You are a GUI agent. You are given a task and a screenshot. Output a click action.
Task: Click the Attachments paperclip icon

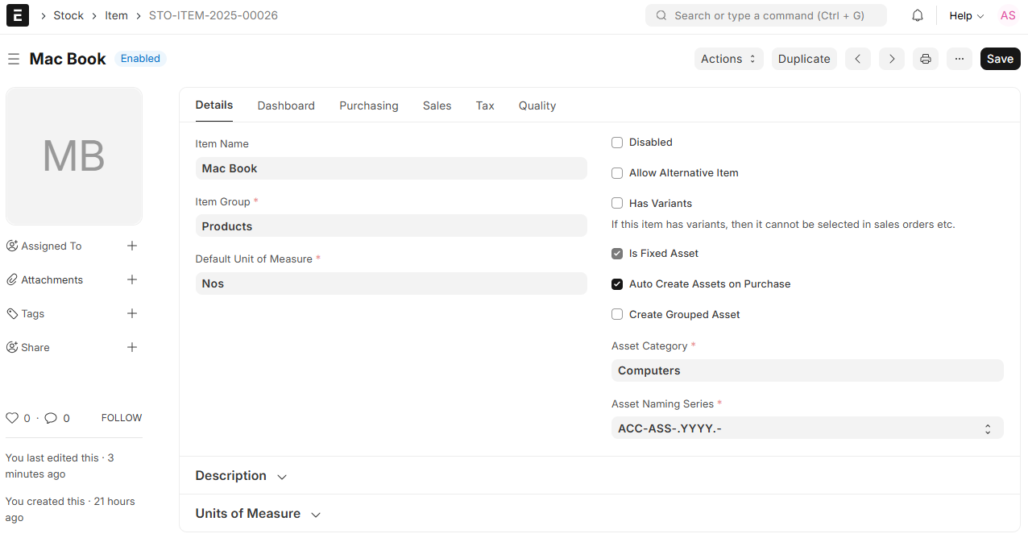[x=12, y=279]
